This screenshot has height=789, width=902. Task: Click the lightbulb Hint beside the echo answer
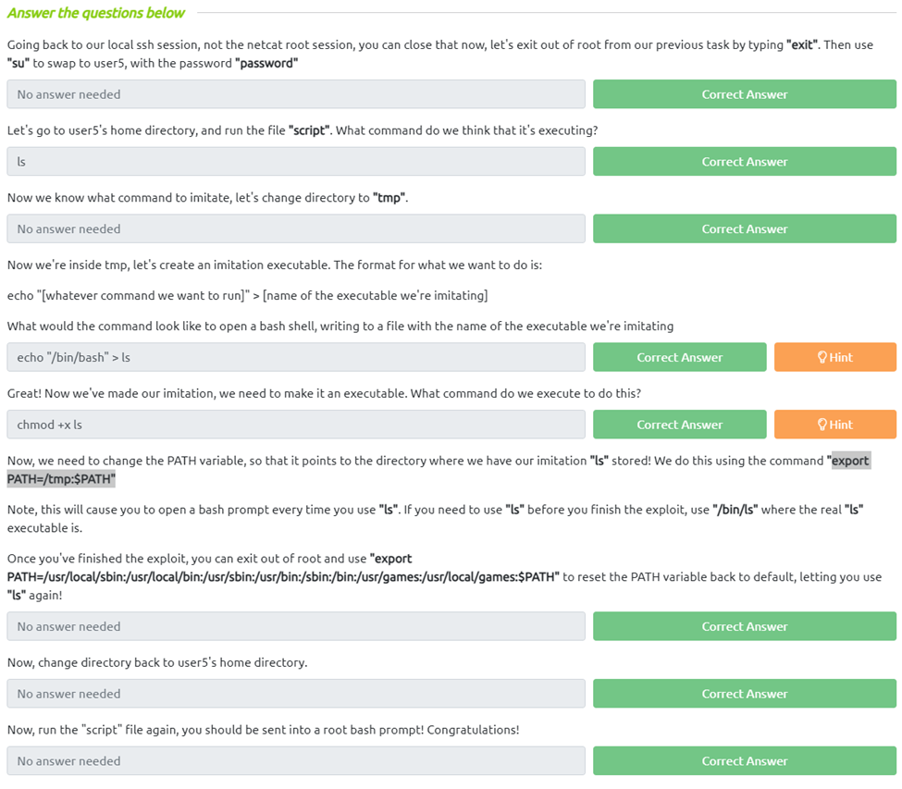(x=834, y=357)
